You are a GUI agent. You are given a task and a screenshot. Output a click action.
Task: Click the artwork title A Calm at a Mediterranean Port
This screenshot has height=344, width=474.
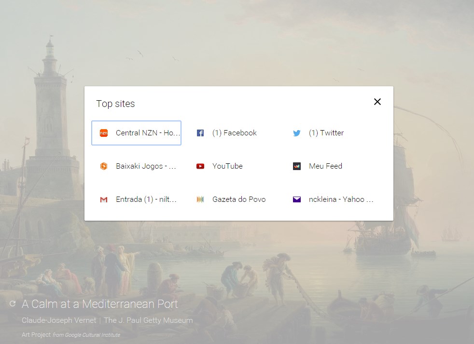[x=100, y=304]
